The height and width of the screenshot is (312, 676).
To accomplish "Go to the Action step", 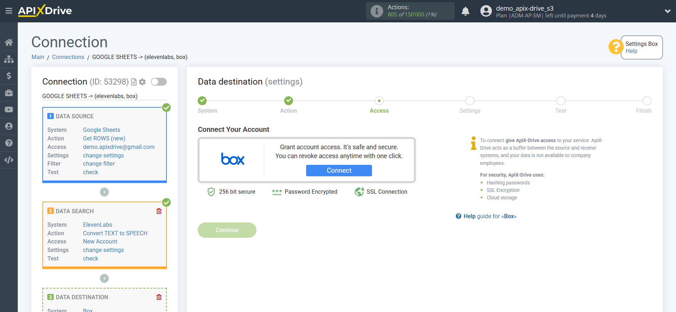I will pos(288,101).
